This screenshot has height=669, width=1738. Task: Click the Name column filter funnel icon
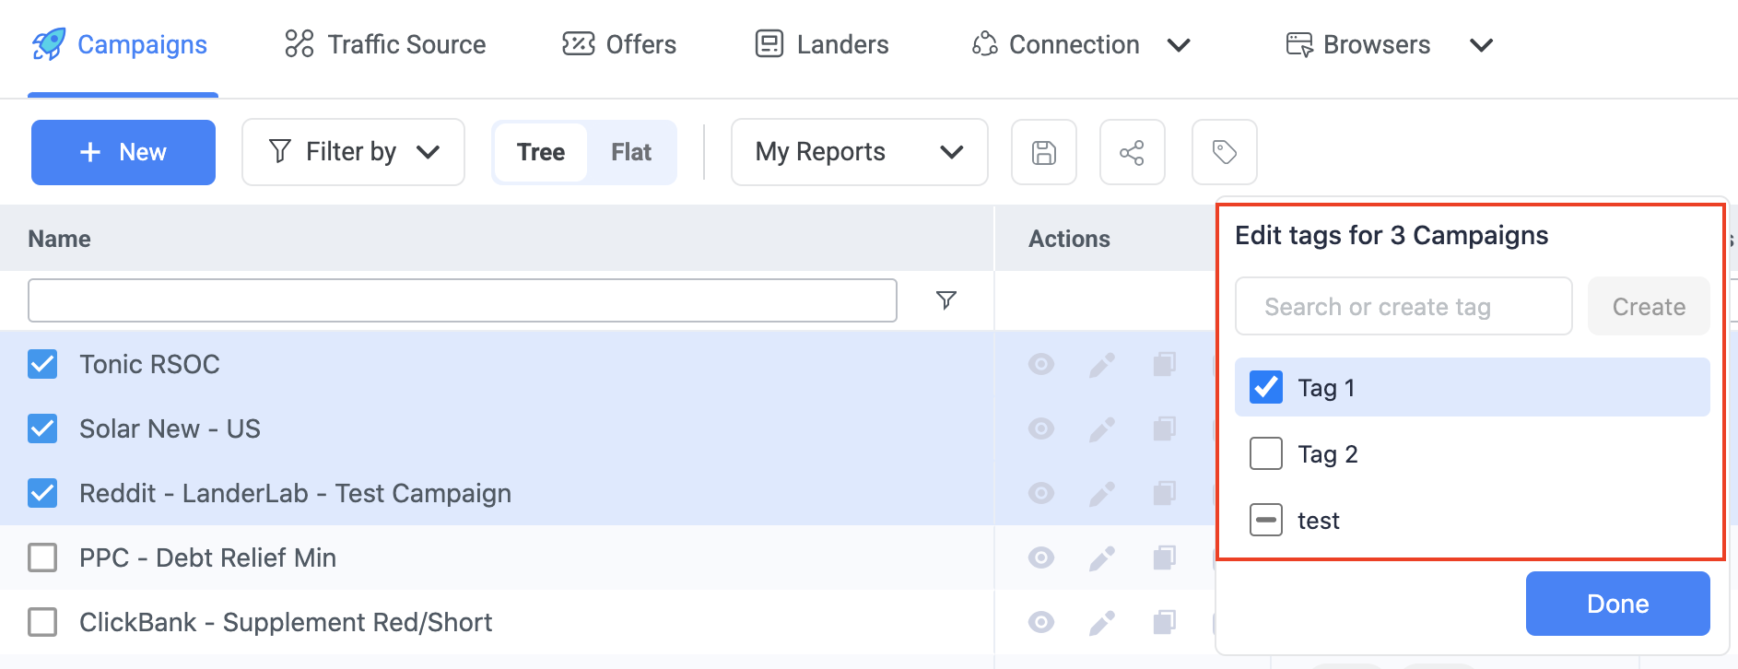tap(945, 300)
